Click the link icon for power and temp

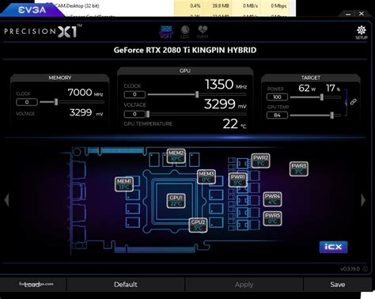tap(353, 102)
